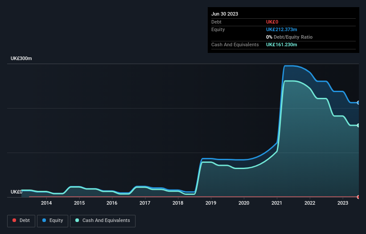Click the UK£300m y-axis label

point(21,58)
